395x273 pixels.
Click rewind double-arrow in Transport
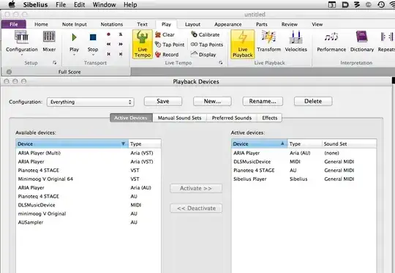pyautogui.click(x=108, y=44)
